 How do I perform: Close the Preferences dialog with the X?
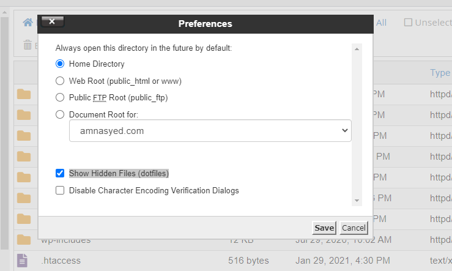pyautogui.click(x=52, y=21)
